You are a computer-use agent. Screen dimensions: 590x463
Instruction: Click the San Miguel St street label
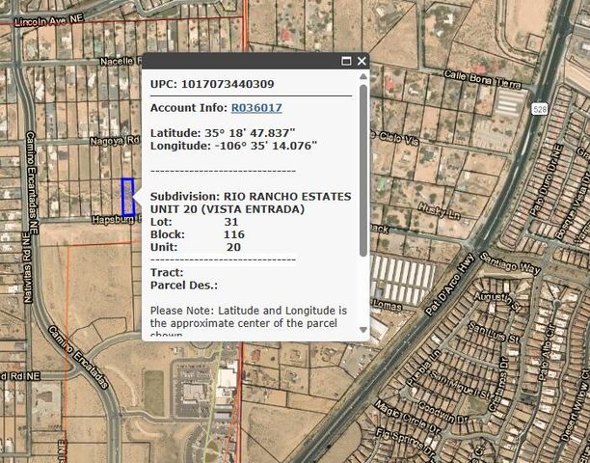(x=462, y=385)
